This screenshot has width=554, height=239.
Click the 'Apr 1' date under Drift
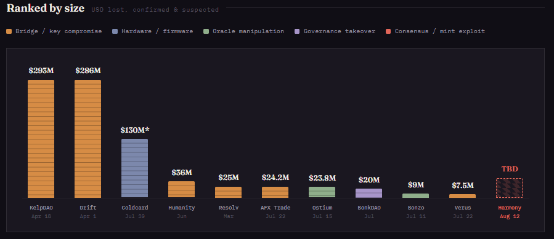(x=88, y=216)
